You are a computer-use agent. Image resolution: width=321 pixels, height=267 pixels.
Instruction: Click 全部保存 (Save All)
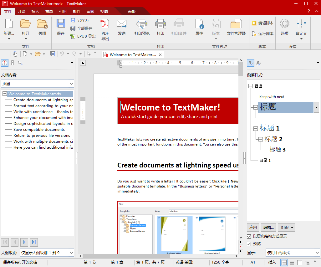coord(81,28)
